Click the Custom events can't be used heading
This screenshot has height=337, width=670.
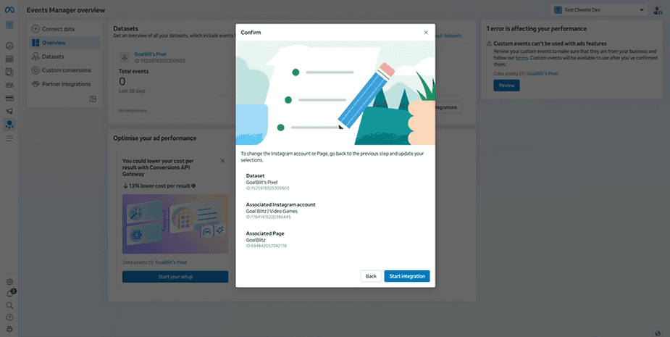coord(550,43)
